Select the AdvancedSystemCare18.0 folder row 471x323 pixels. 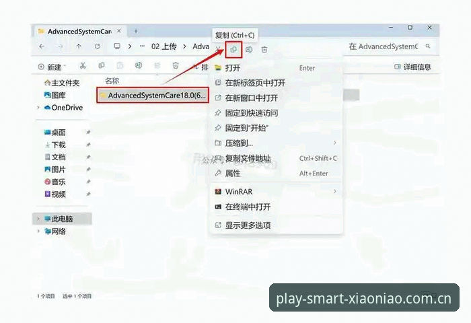[153, 96]
